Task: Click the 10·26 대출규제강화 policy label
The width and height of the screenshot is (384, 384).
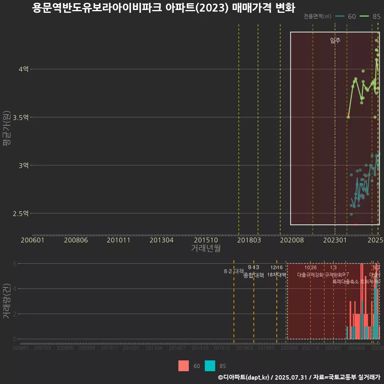Action: tap(310, 271)
